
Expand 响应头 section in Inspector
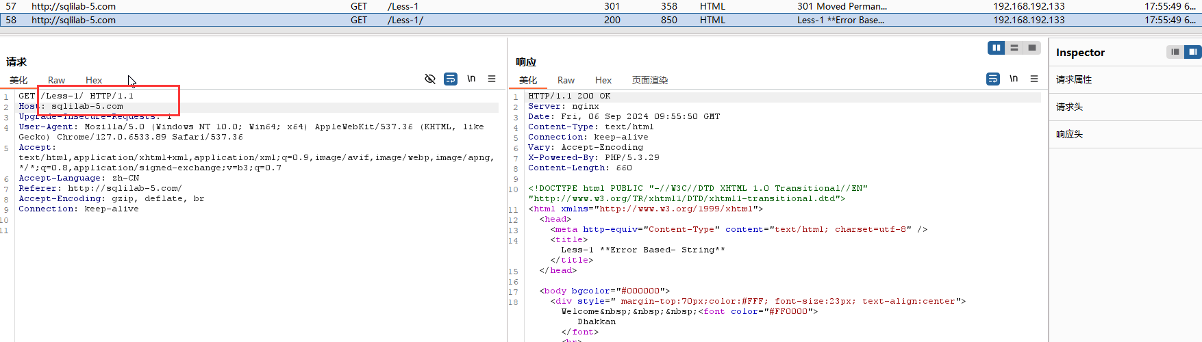pyautogui.click(x=1069, y=134)
